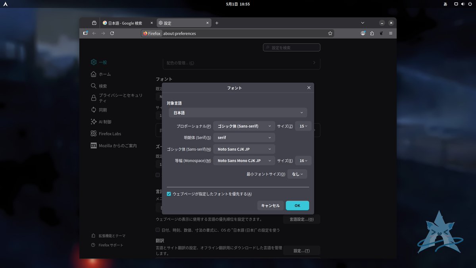Expand the プロポーショナル font dropdown
Viewport: 476px width, 268px height.
point(244,126)
